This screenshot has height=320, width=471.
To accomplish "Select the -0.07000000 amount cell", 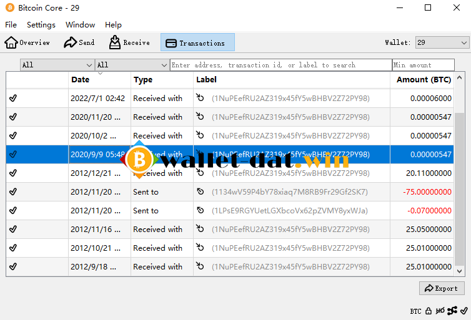I will click(422, 211).
